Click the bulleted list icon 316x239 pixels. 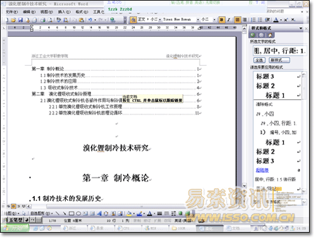[x=260, y=20]
